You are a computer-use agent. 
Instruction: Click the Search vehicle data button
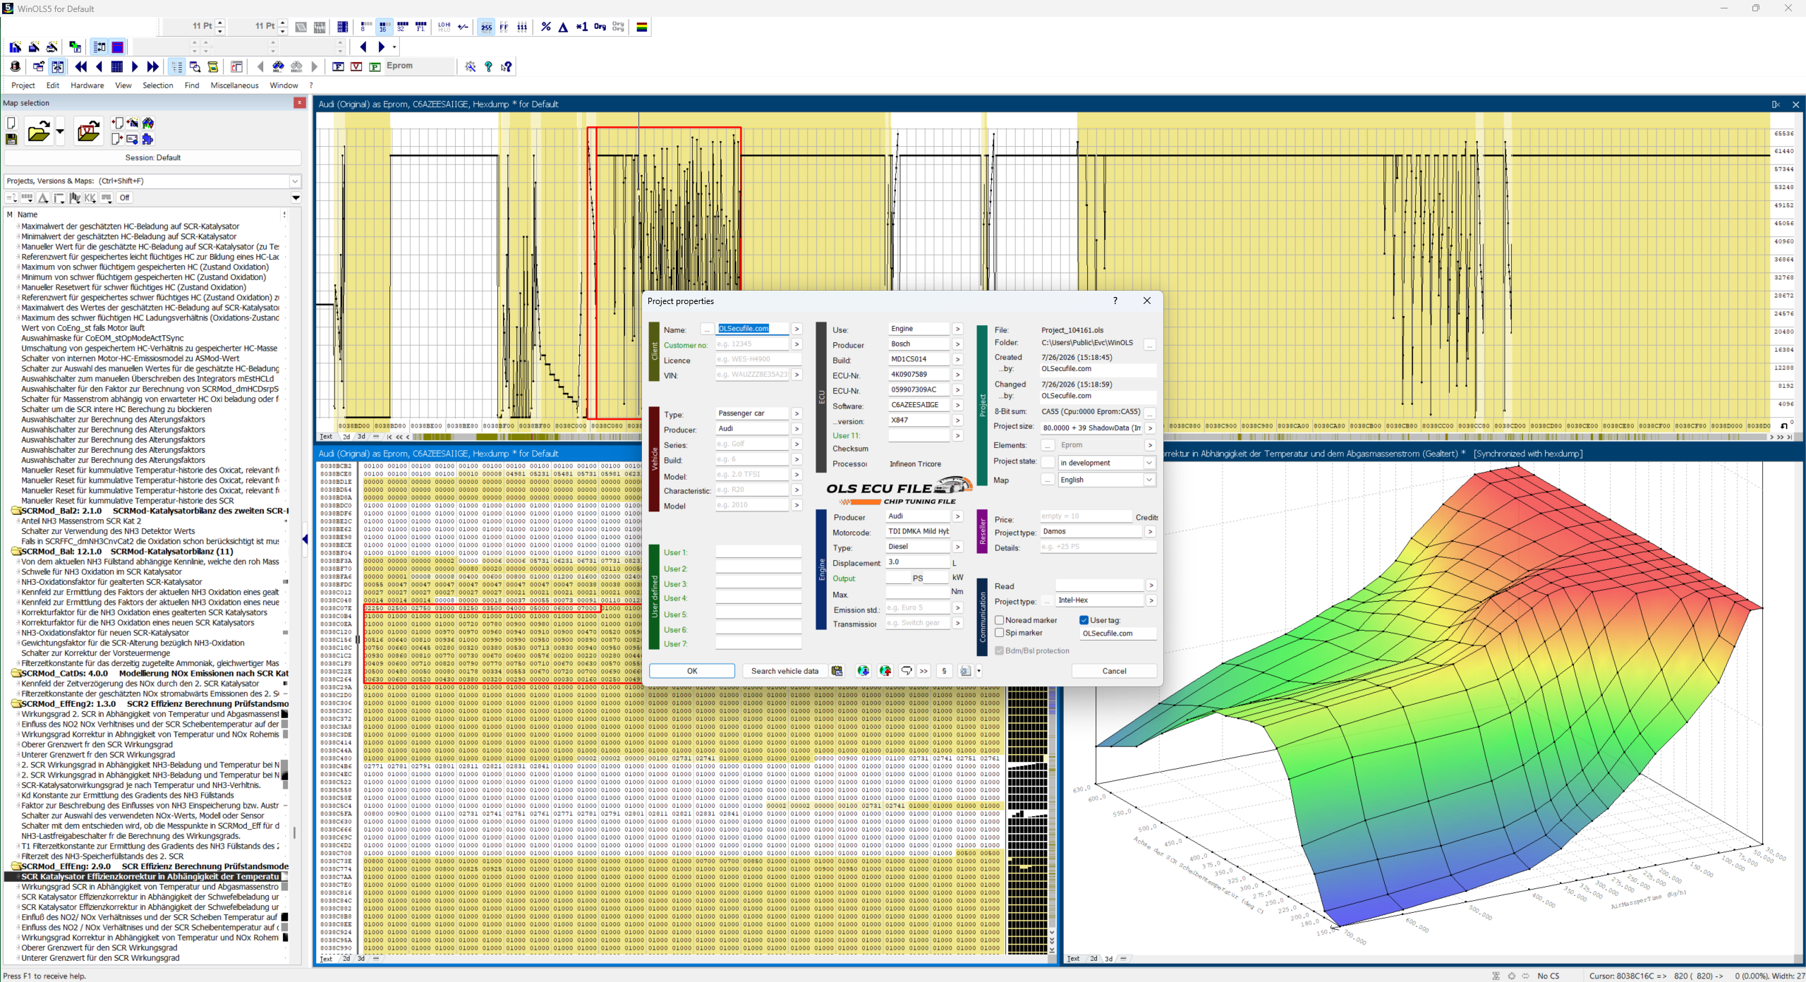point(784,671)
